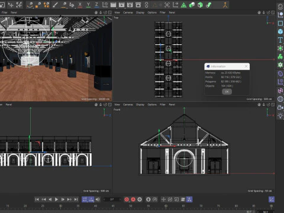Screen dimensions: 284x213
Task: Add a Light from the right sidebar
Action: (280, 116)
